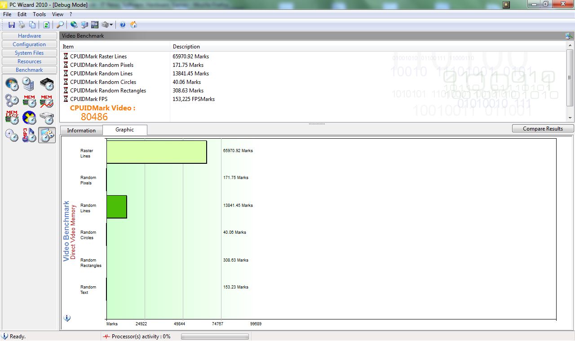
Task: Click the 65970.92 Marks description cell
Action: [x=191, y=57]
